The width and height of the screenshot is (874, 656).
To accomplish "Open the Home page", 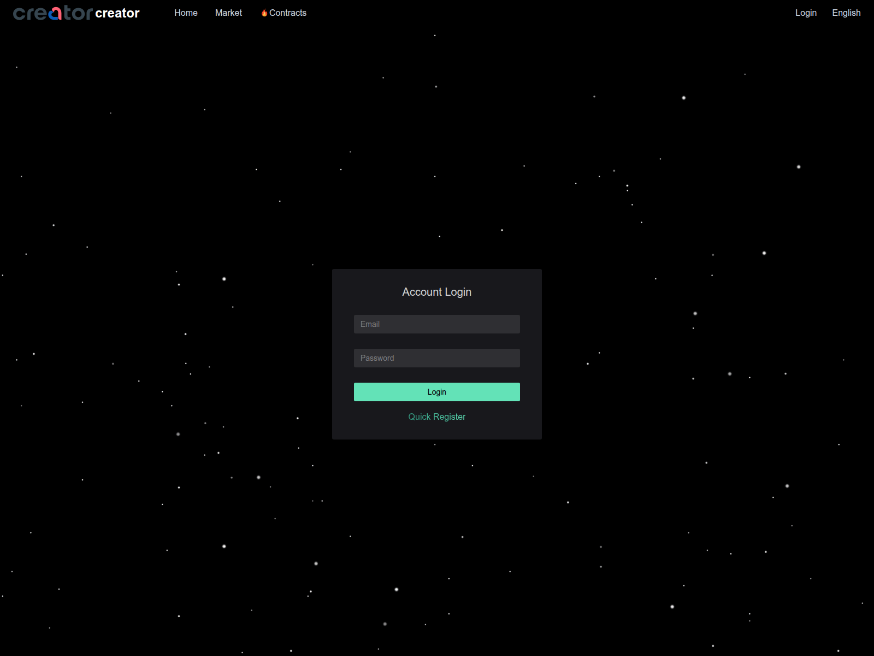I will click(186, 13).
